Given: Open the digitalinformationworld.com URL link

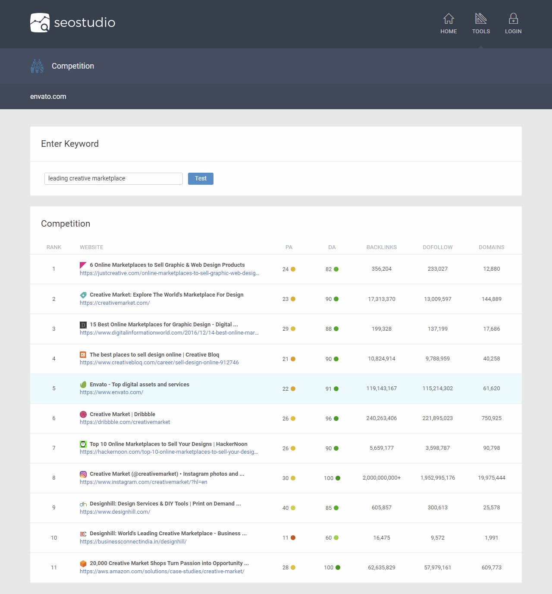Looking at the screenshot, I should (169, 333).
